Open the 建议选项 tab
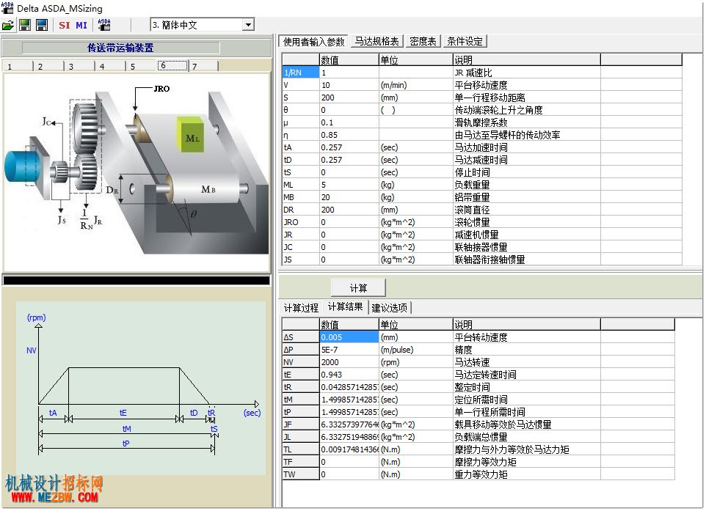Screen dimensions: 706x511 tap(389, 308)
